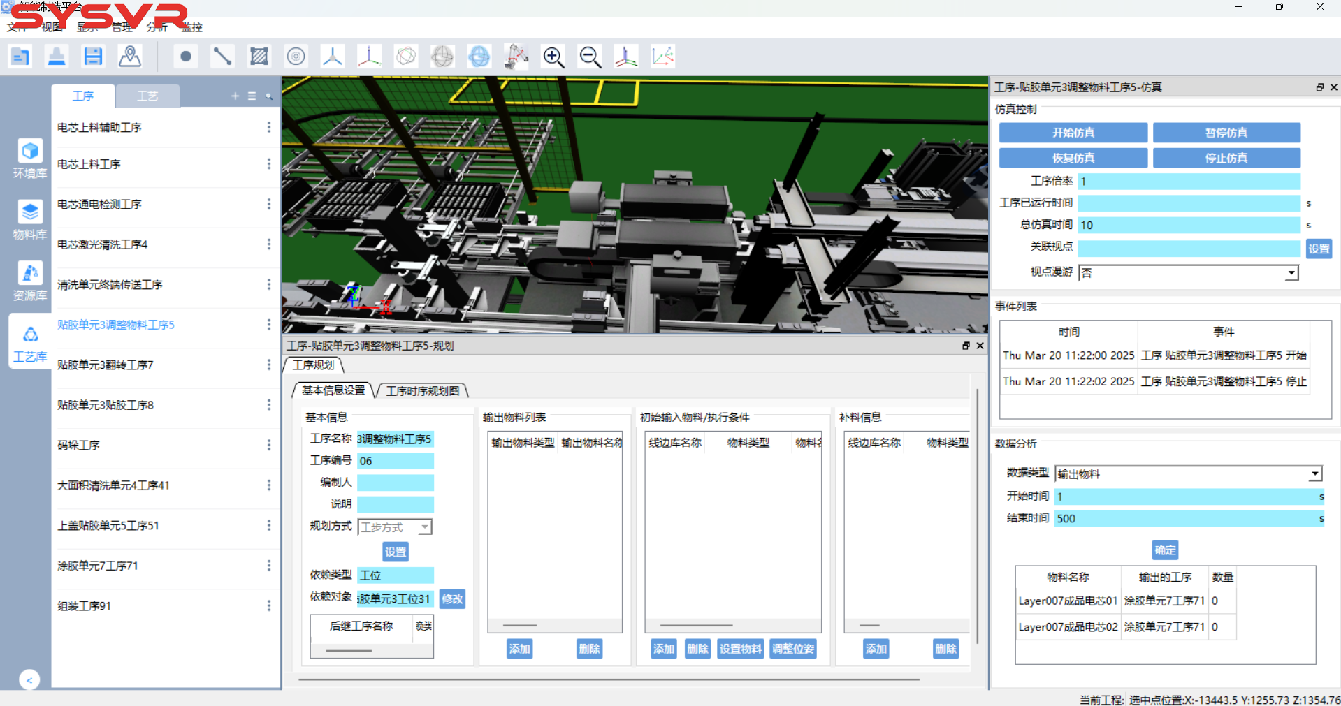Click the 总仿真时间 input field
The image size is (1341, 706).
[x=1189, y=225]
